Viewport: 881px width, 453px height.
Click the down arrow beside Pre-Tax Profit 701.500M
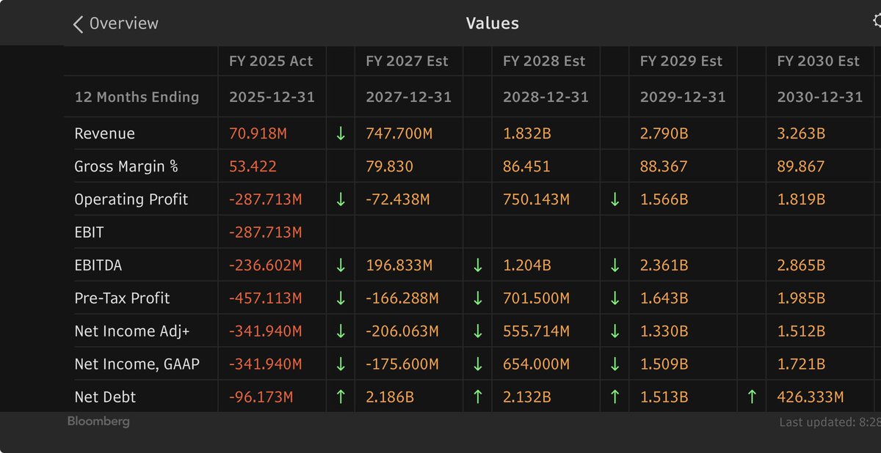point(614,298)
